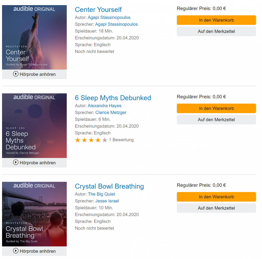The width and height of the screenshot is (262, 259).
Task: Open the Crystal Bowl Breathing cover image
Action: 34,214
